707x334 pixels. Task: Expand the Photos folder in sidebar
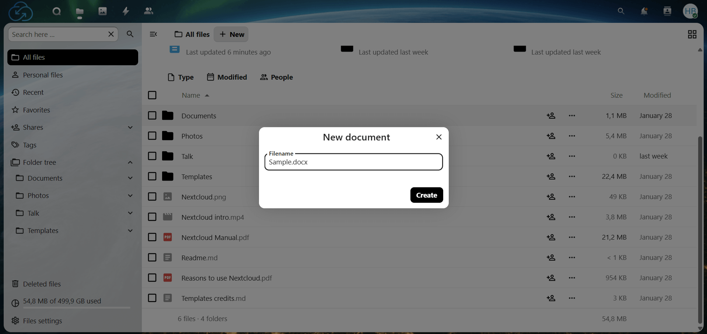[130, 195]
